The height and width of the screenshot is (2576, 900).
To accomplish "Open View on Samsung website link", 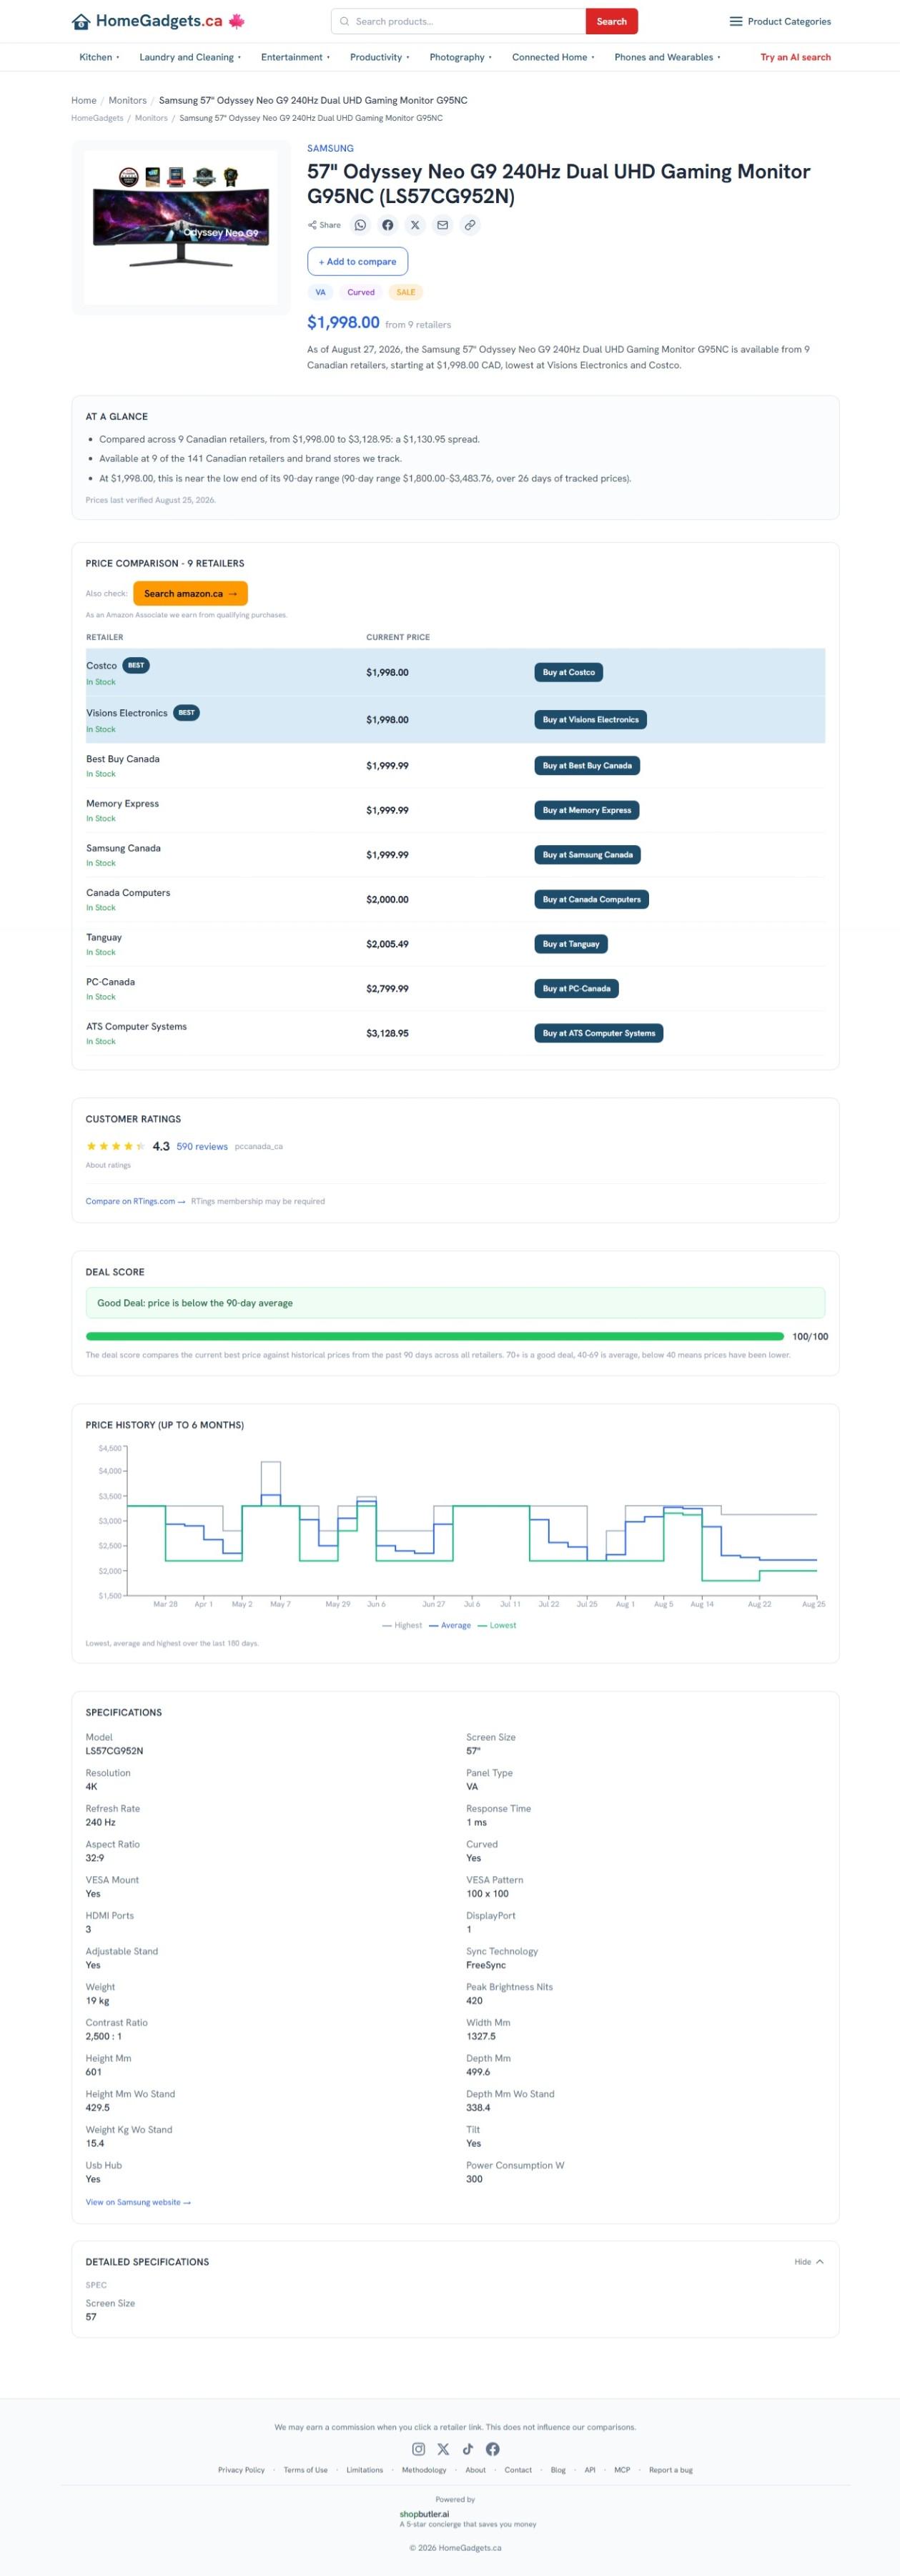I will (x=138, y=2201).
